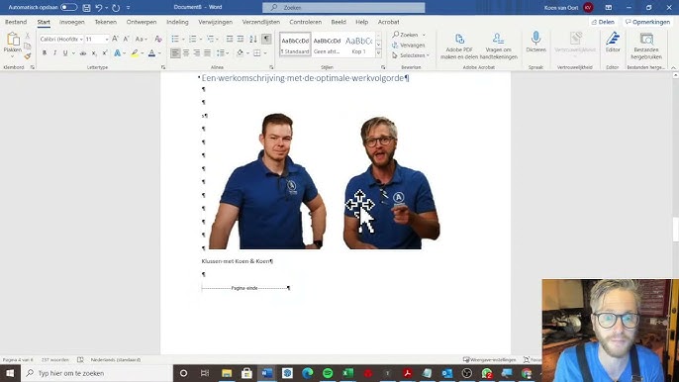
Task: Select the Standaard style
Action: (295, 45)
